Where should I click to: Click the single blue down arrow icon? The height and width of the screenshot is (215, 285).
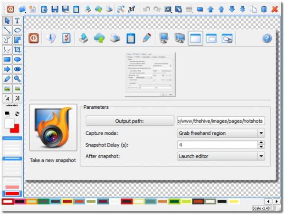[x=232, y=9]
